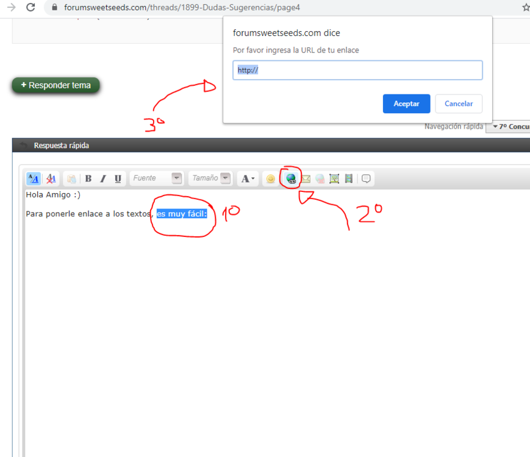Click the insert email envelope icon
The width and height of the screenshot is (530, 457).
click(x=306, y=179)
